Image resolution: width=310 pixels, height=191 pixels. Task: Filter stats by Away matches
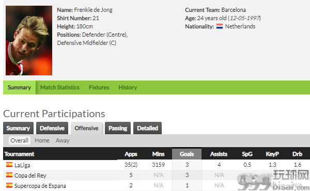pos(63,140)
